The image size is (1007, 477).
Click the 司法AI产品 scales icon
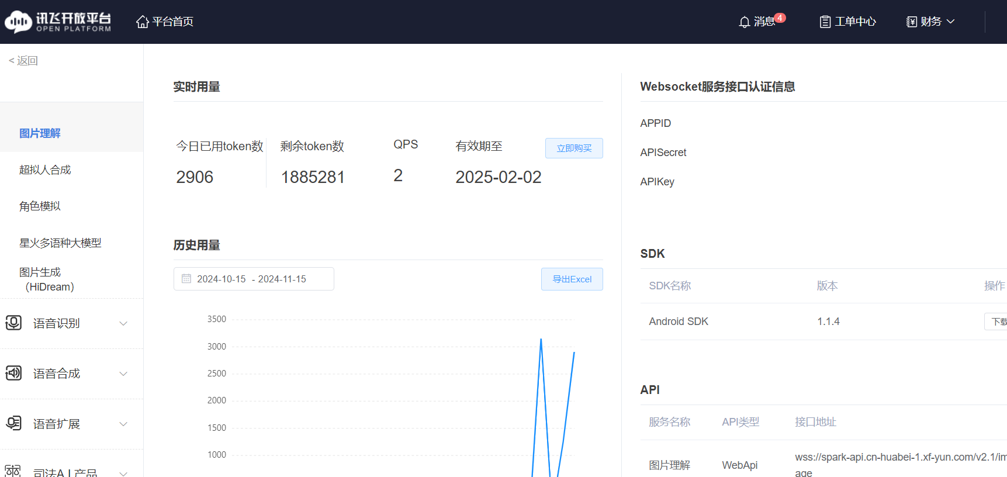(x=13, y=471)
